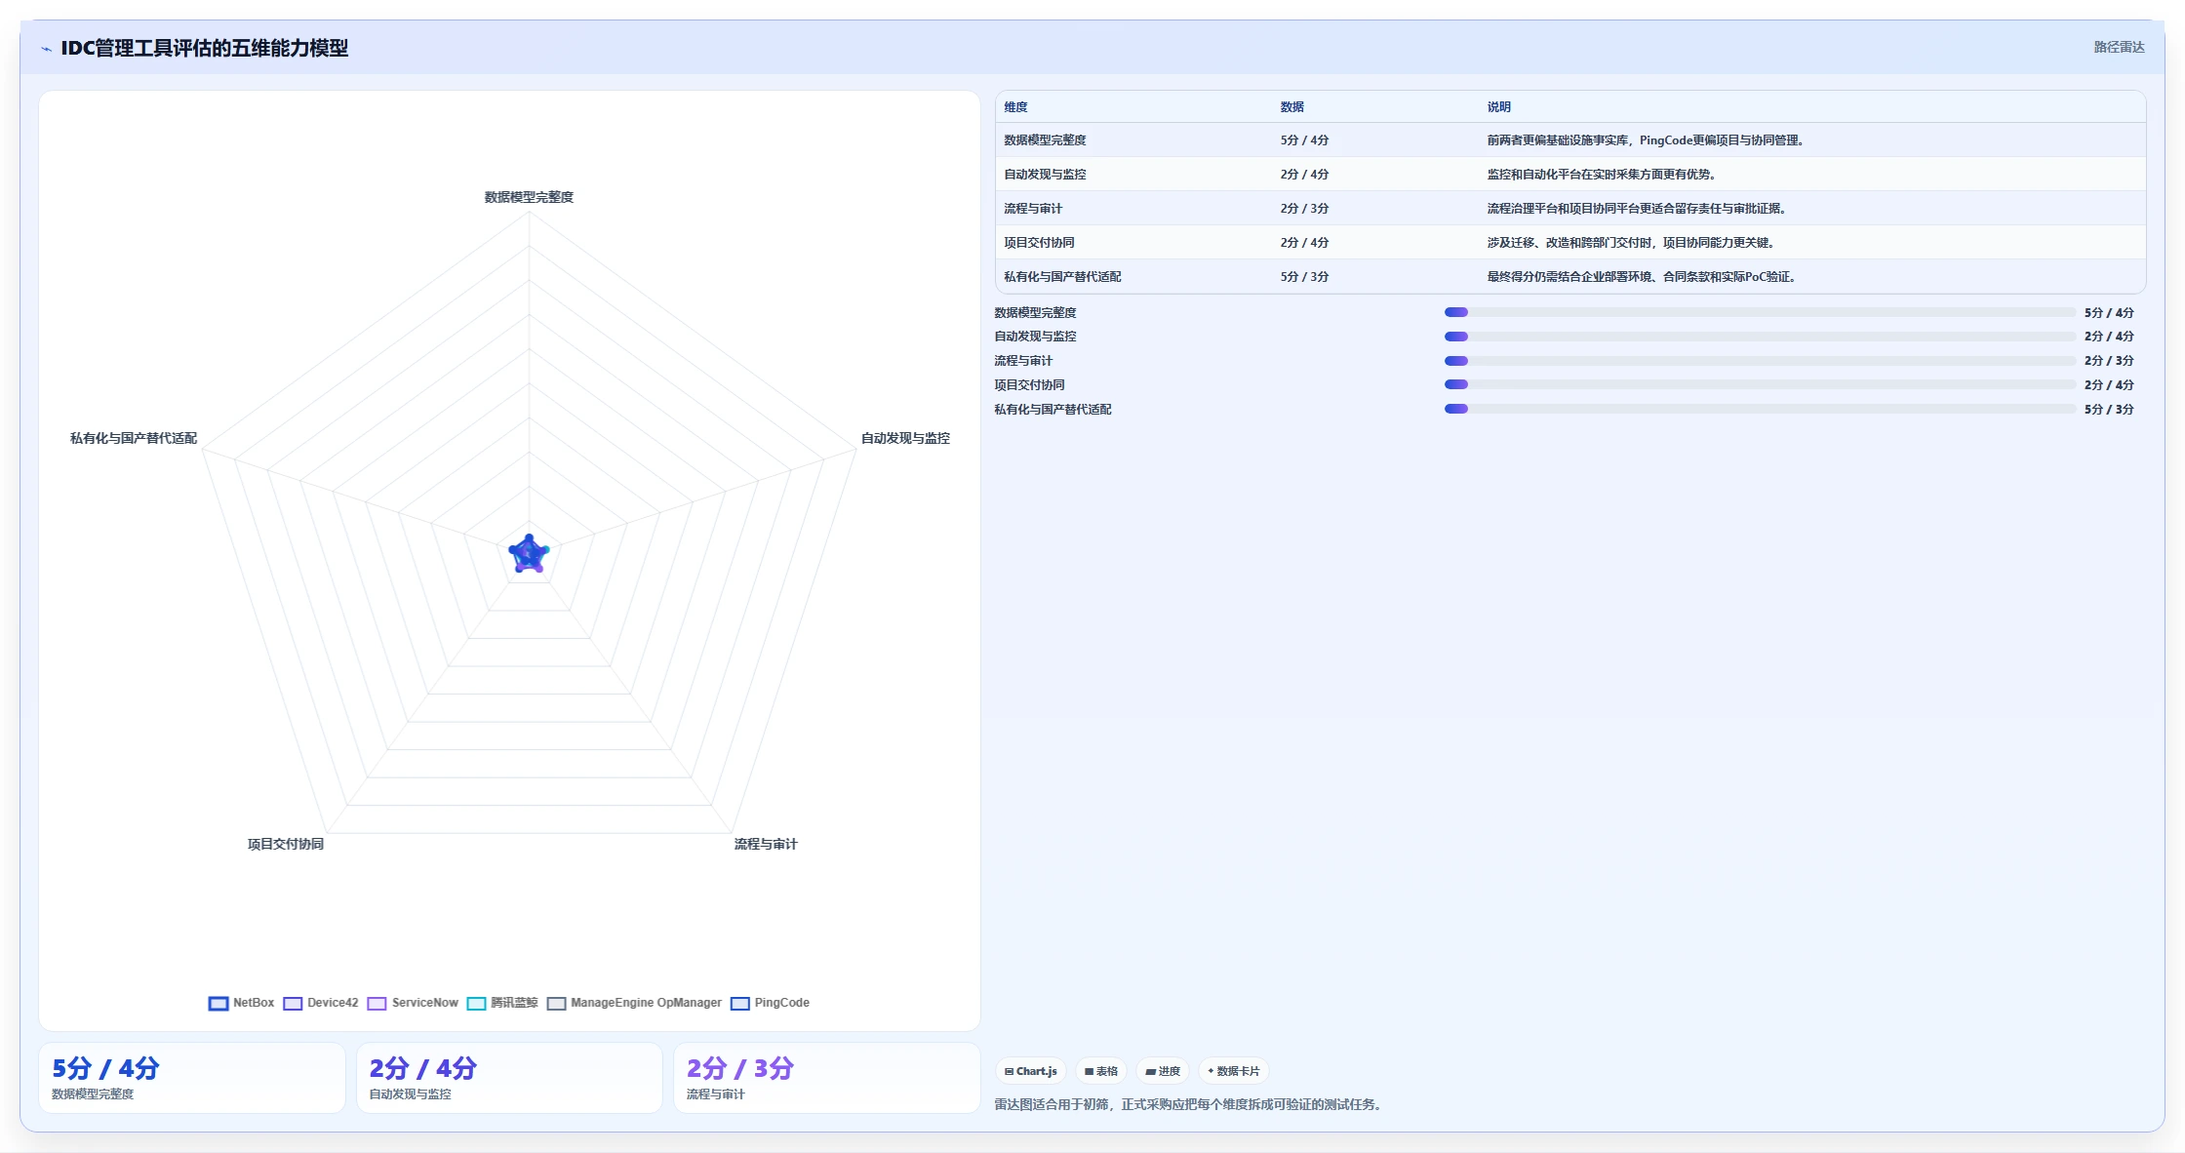Viewport: 2185px width, 1153px height.
Task: Click the description mentioning PingCode更偏项目与协同管理
Action: [1646, 140]
